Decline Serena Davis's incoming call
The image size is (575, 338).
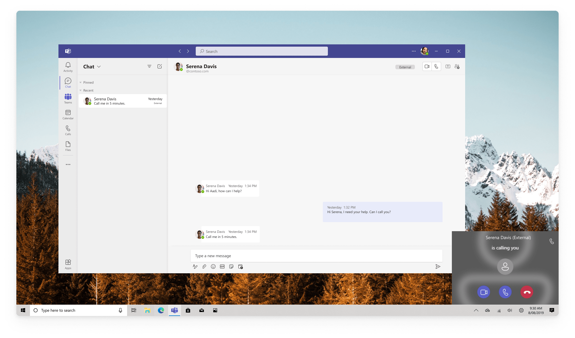pyautogui.click(x=526, y=292)
